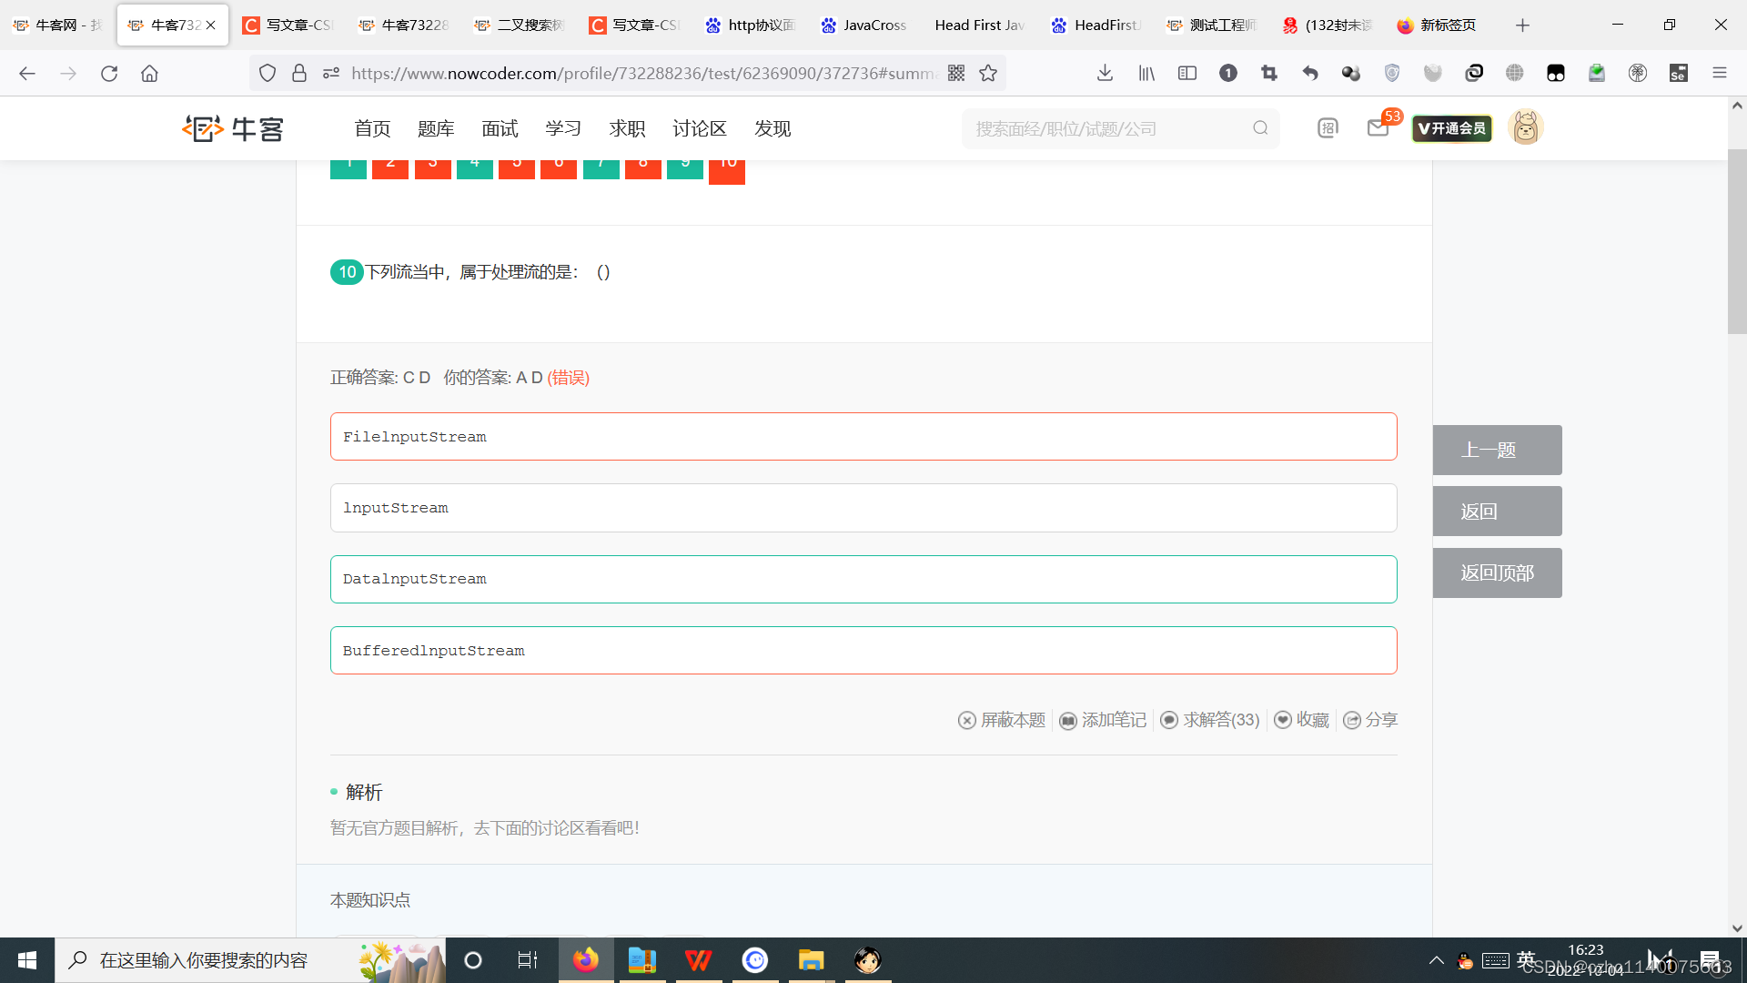The image size is (1747, 983).
Task: Click the 返回 back button
Action: pyautogui.click(x=1497, y=512)
